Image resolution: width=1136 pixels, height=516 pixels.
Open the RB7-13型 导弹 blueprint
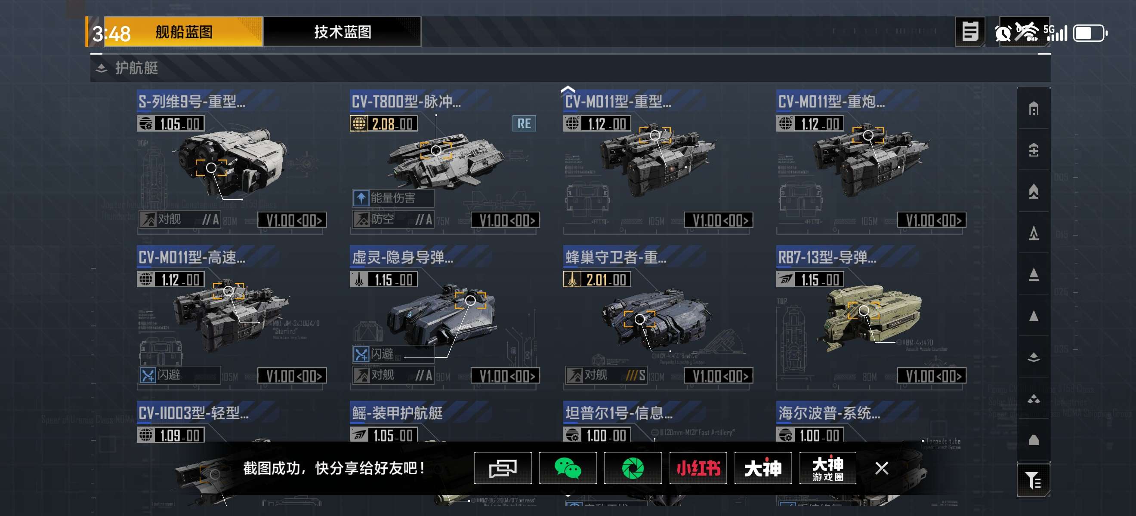871,318
